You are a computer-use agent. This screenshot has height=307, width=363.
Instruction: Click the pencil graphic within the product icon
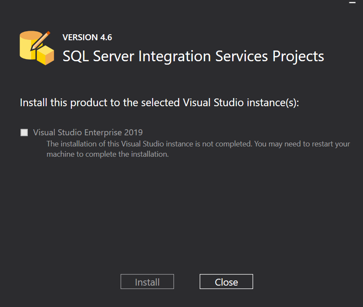tap(41, 41)
